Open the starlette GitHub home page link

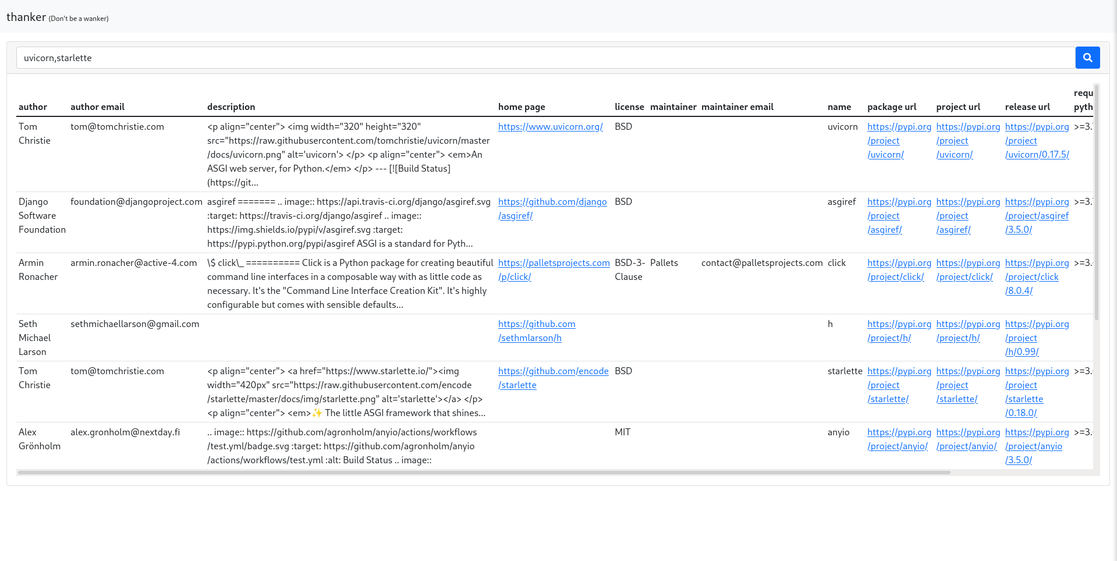click(x=553, y=378)
